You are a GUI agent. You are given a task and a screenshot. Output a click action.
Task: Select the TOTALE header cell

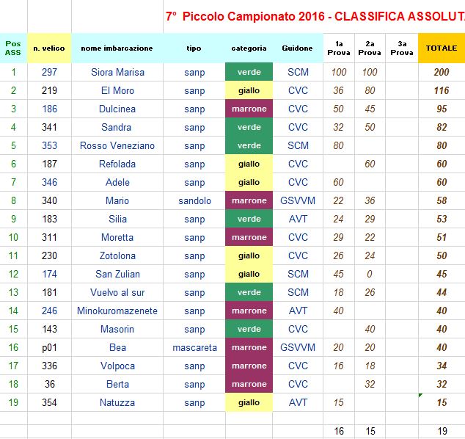click(442, 48)
